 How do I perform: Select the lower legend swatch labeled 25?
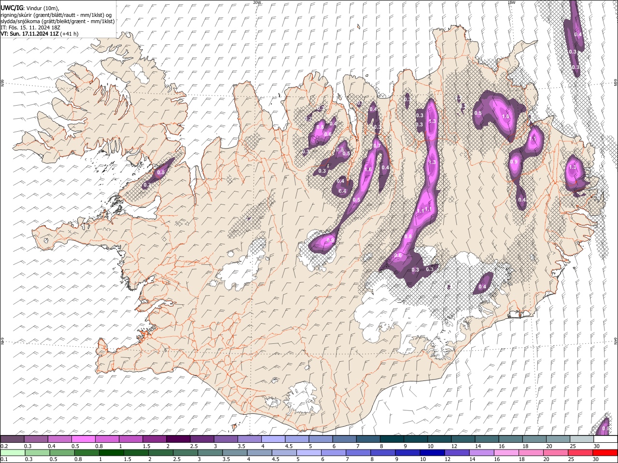tap(580, 453)
